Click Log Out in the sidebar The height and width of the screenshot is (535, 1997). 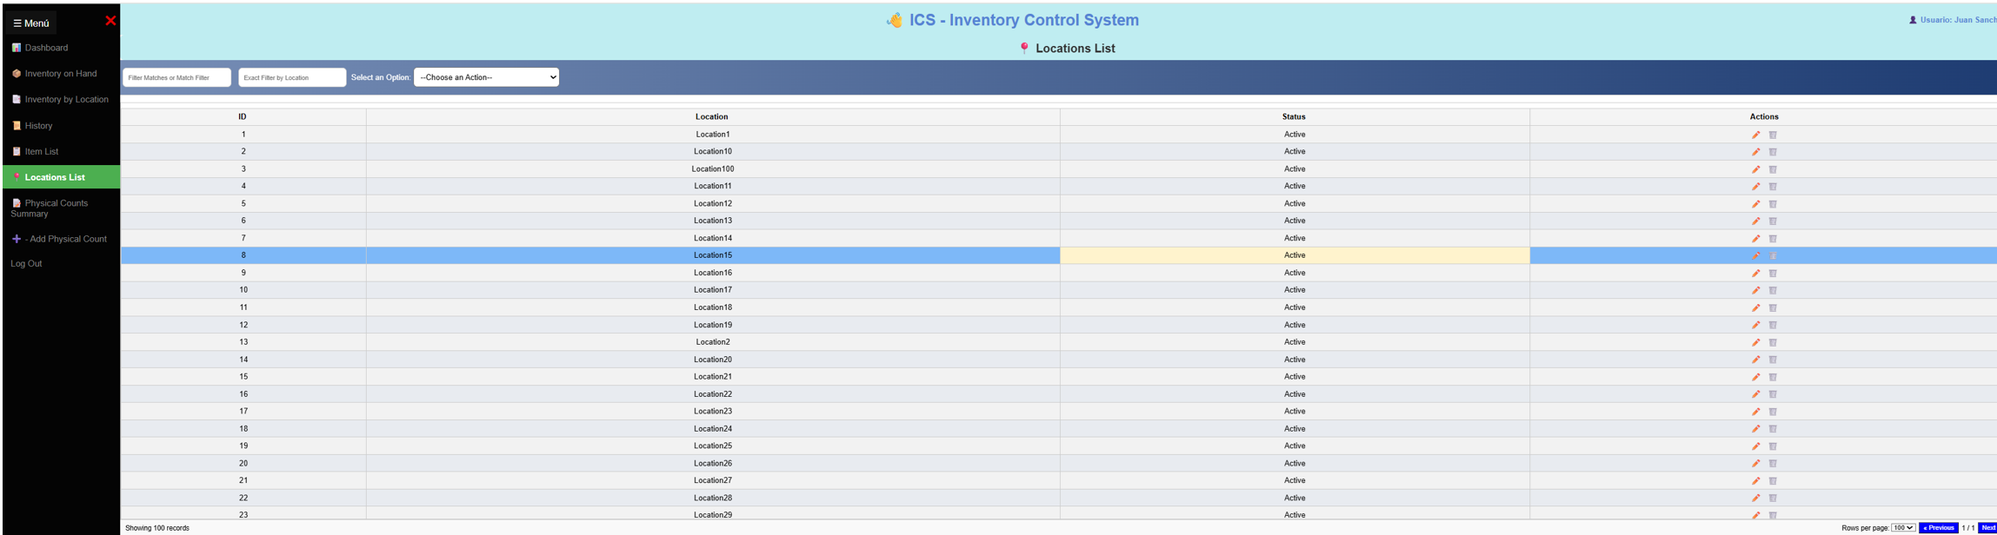[26, 264]
